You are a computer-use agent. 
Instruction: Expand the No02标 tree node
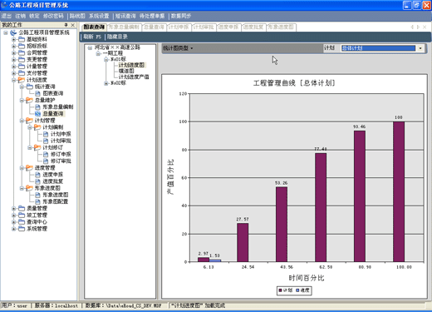pyautogui.click(x=106, y=83)
